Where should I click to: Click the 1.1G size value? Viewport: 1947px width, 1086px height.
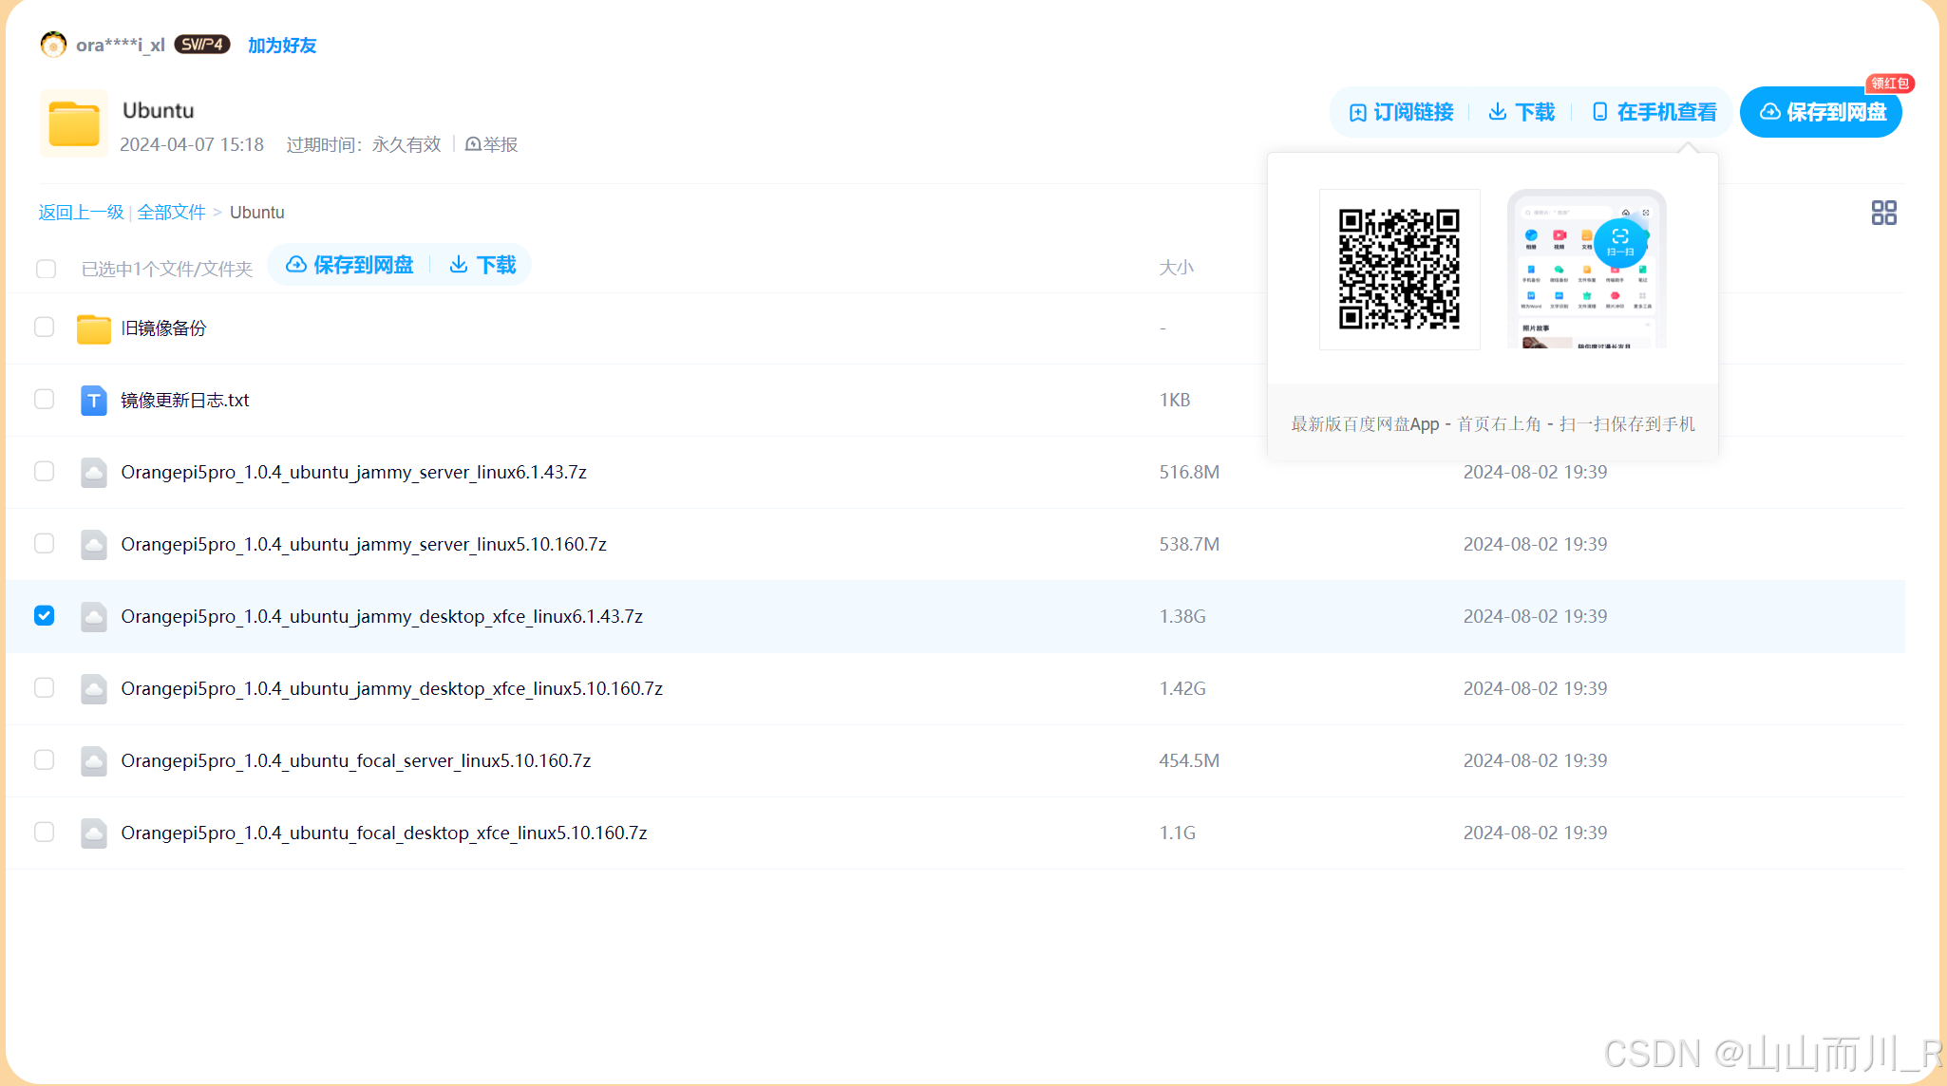[1177, 833]
